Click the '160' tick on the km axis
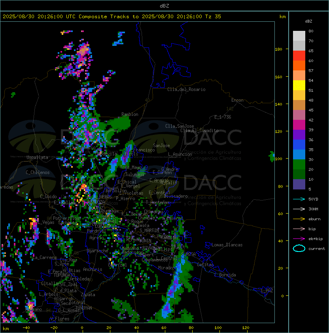The image size is (329, 333). [278, 77]
